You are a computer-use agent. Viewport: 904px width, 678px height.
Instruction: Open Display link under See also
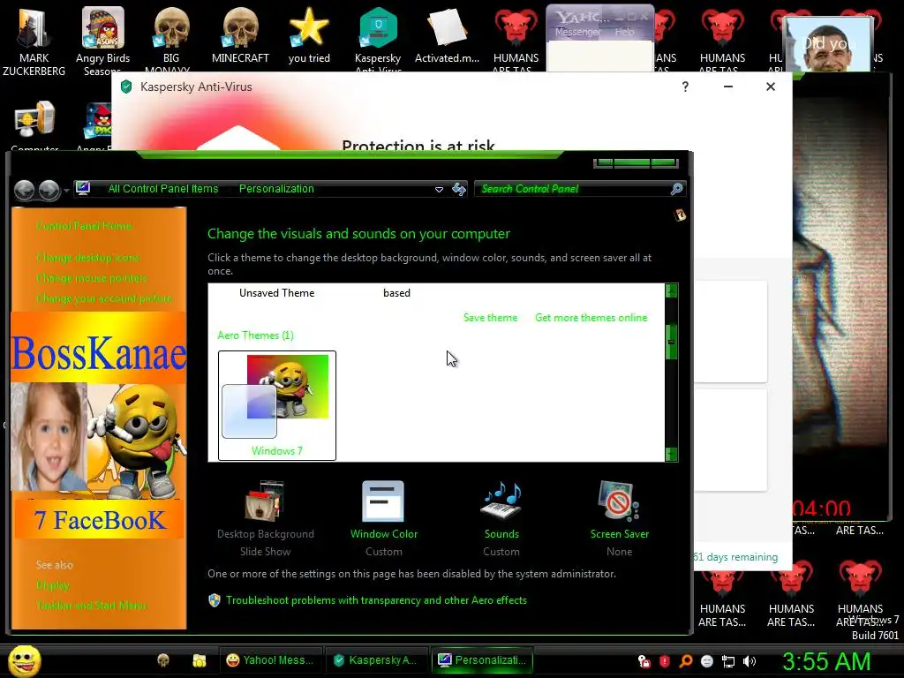pos(52,585)
